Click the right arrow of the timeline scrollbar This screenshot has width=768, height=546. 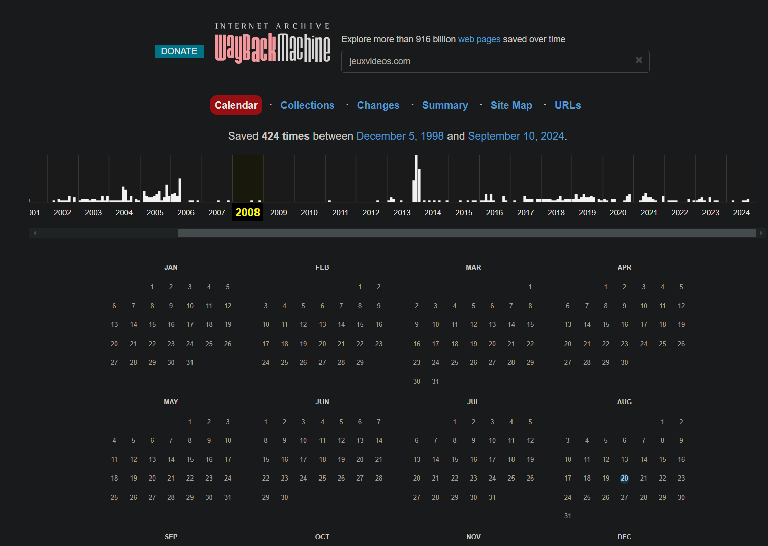[760, 233]
